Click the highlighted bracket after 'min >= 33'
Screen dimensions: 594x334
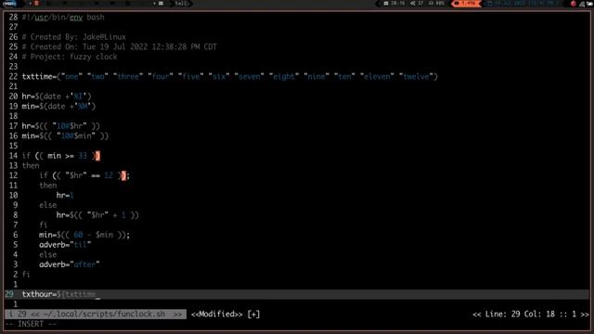coord(97,156)
